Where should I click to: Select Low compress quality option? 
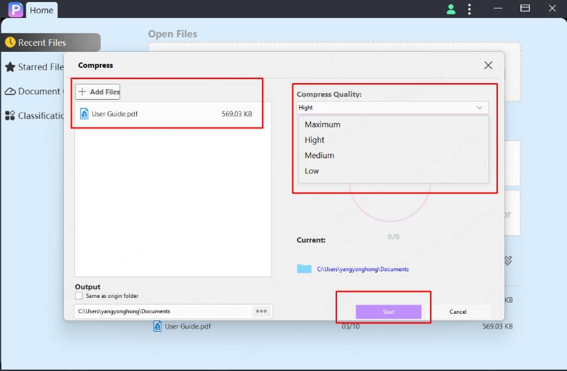(x=312, y=171)
